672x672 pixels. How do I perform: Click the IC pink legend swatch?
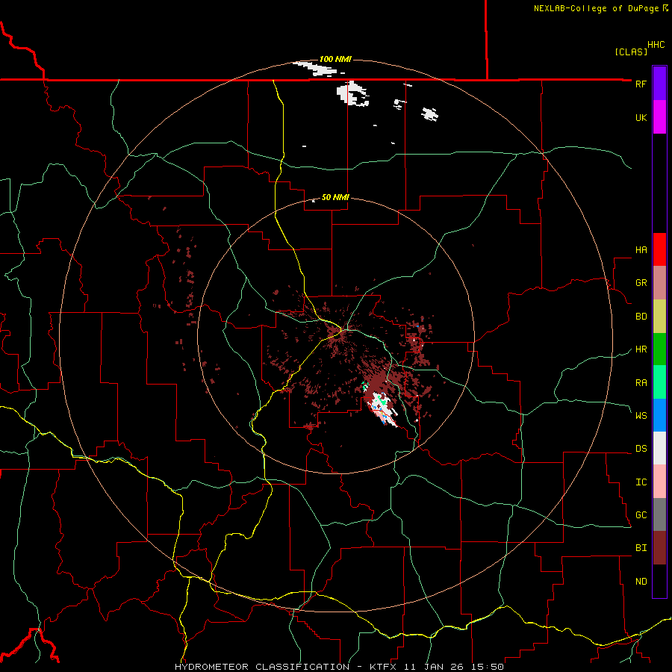point(659,482)
